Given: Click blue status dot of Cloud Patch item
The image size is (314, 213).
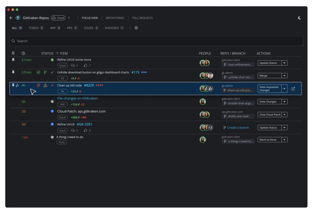Looking at the screenshot, I should 52,111.
